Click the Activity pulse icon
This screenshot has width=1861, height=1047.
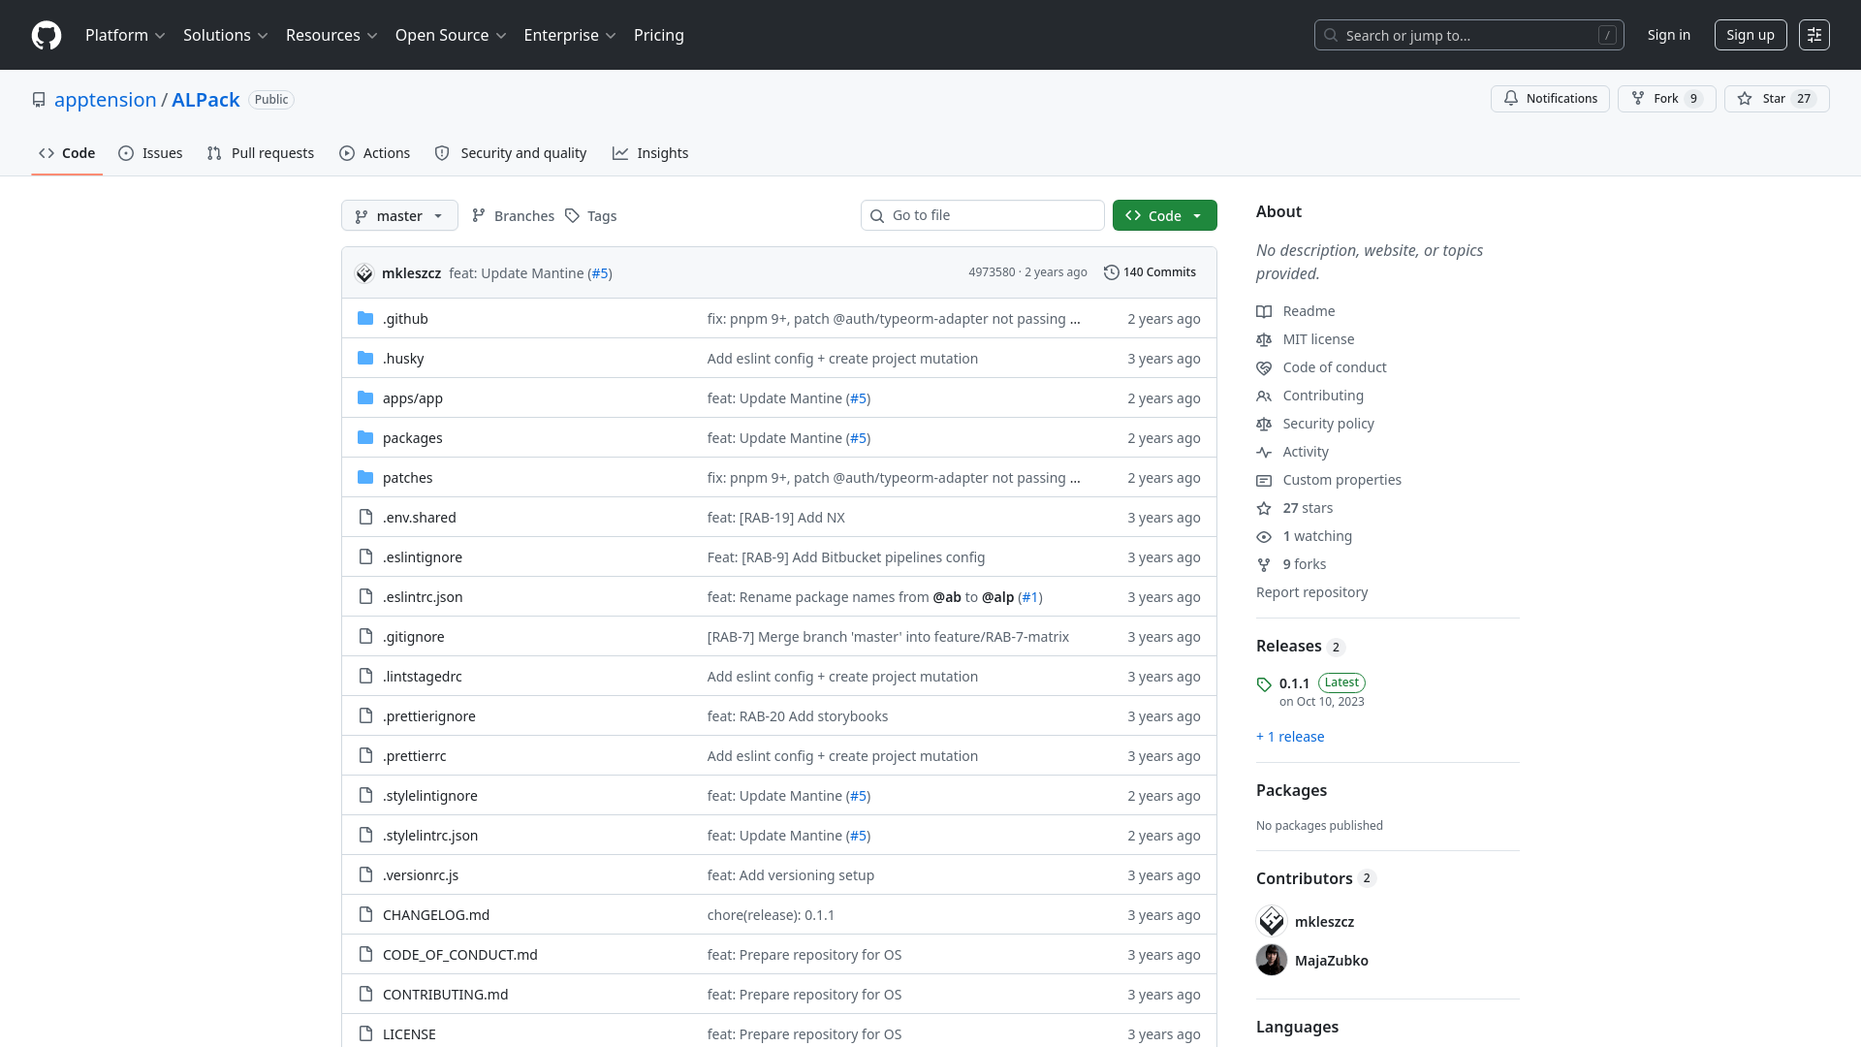click(x=1264, y=452)
